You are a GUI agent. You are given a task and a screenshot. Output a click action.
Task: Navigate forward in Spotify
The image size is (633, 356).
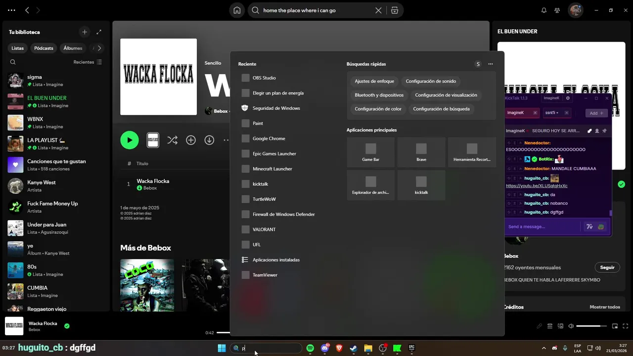tap(39, 10)
